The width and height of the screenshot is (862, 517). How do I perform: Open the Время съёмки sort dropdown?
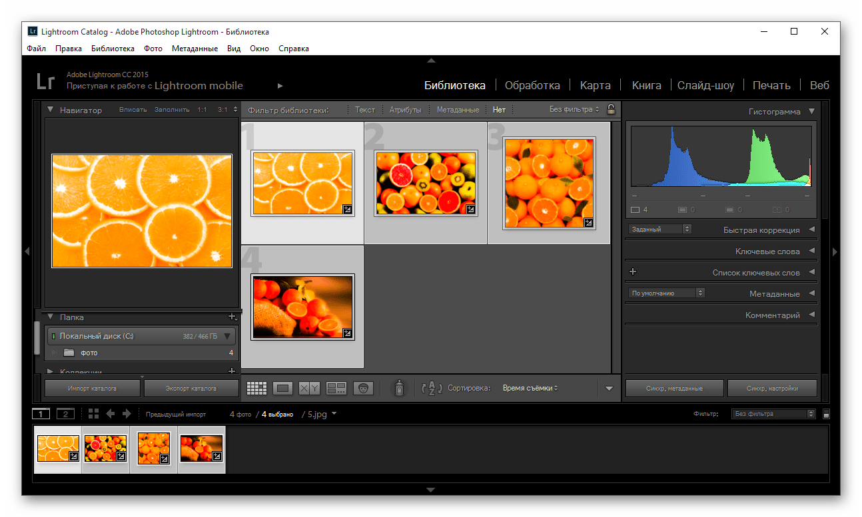[530, 388]
